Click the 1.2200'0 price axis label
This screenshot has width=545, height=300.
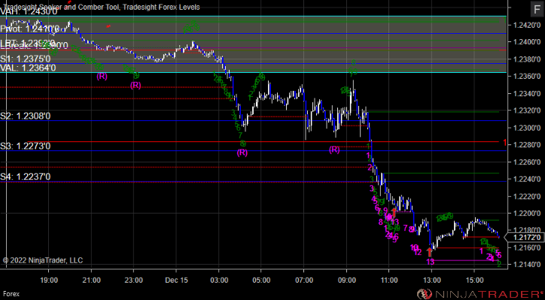[527, 214]
